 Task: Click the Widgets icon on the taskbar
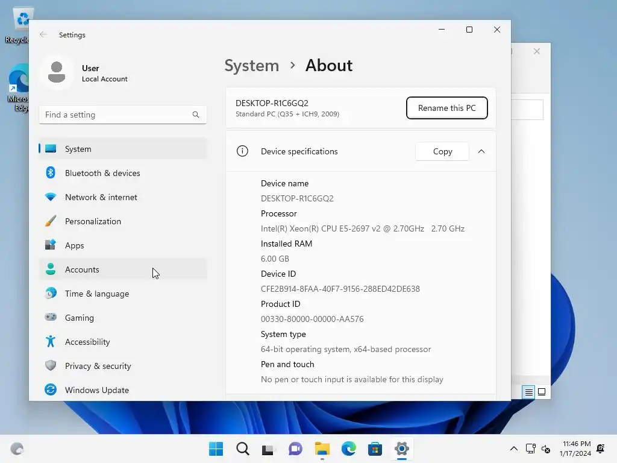click(x=17, y=449)
